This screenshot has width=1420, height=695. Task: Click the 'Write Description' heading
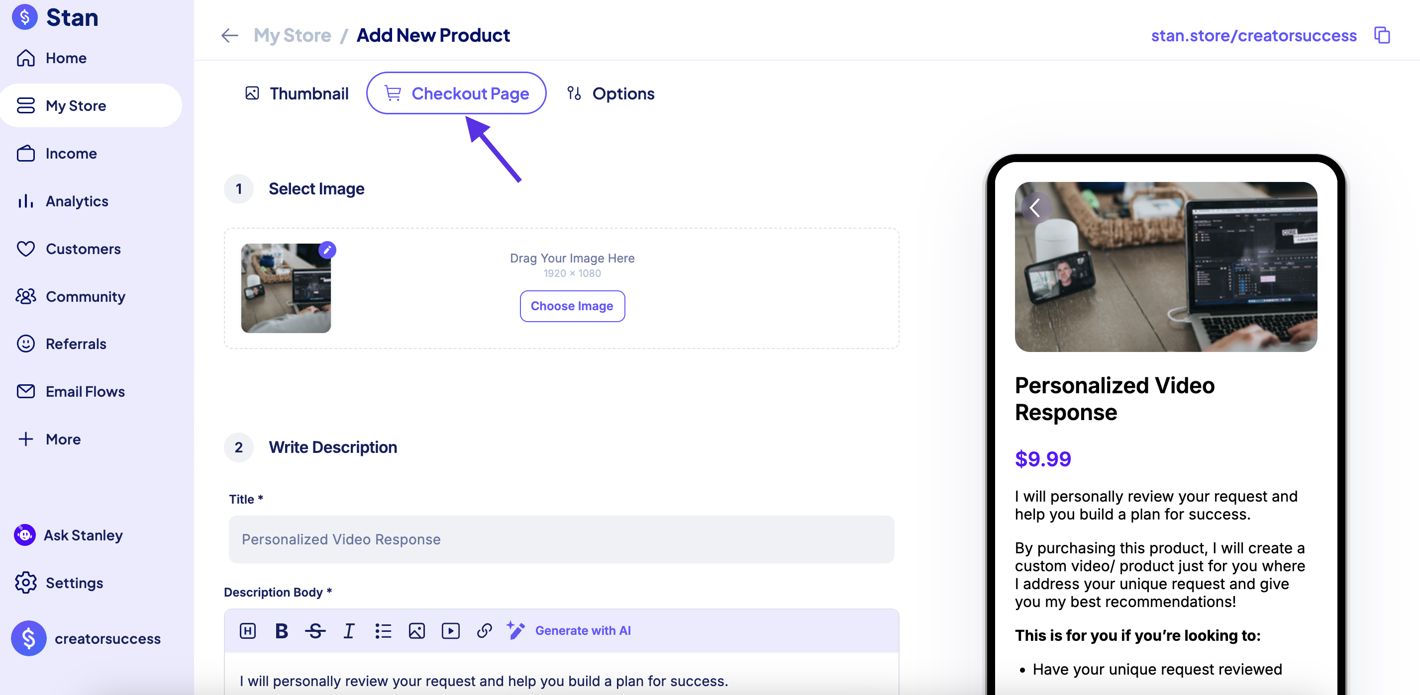[x=332, y=447]
